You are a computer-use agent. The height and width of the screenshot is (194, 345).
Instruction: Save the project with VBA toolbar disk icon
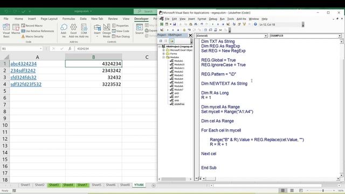175,24
